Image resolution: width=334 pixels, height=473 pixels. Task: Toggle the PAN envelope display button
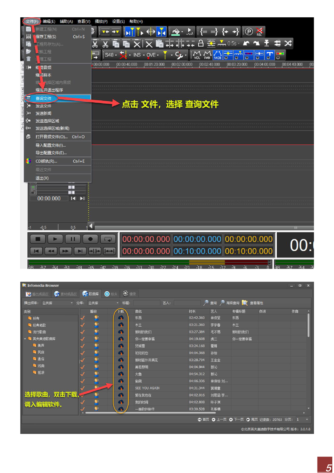(207, 55)
